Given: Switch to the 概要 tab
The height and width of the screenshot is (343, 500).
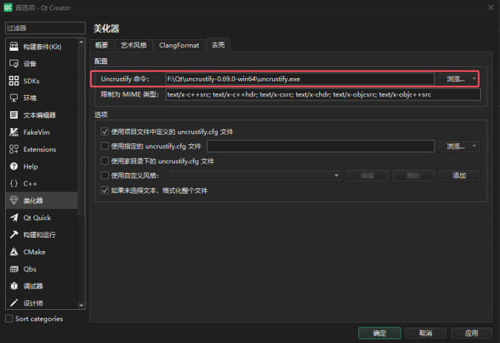Looking at the screenshot, I should pos(101,46).
